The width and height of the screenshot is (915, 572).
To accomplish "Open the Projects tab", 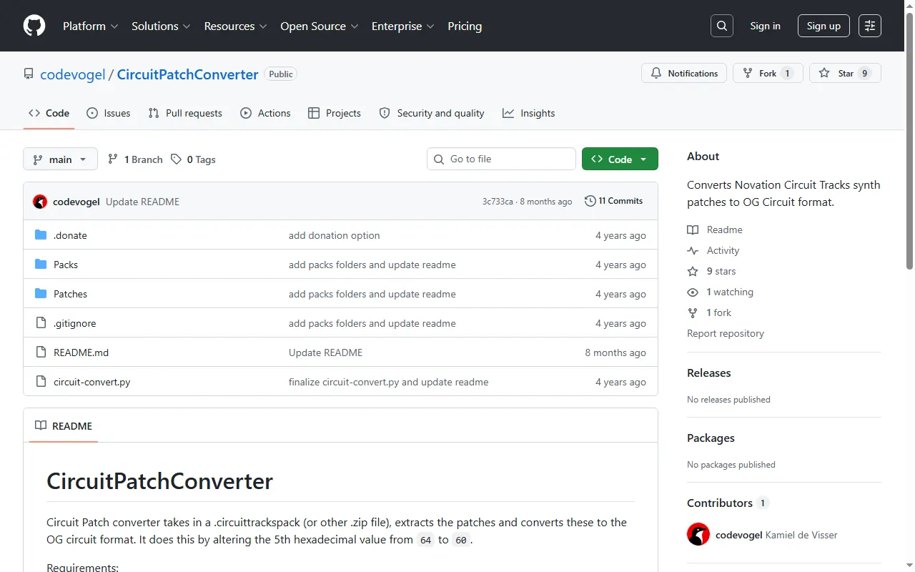I will [334, 113].
